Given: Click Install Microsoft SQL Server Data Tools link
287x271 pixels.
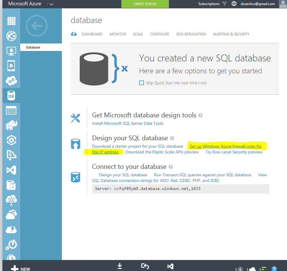Looking at the screenshot, I should click(x=128, y=123).
